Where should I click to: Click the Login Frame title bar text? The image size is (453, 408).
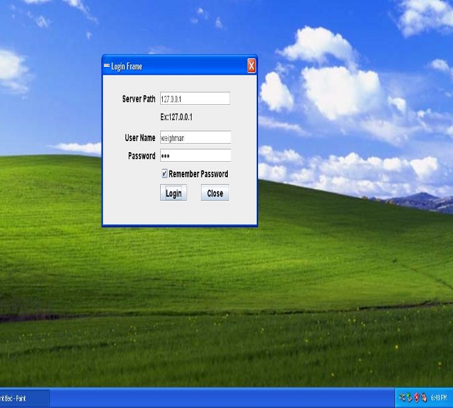click(127, 67)
